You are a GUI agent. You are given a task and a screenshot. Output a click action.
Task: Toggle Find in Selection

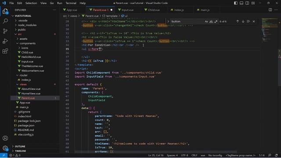pyautogui.click(x=248, y=22)
